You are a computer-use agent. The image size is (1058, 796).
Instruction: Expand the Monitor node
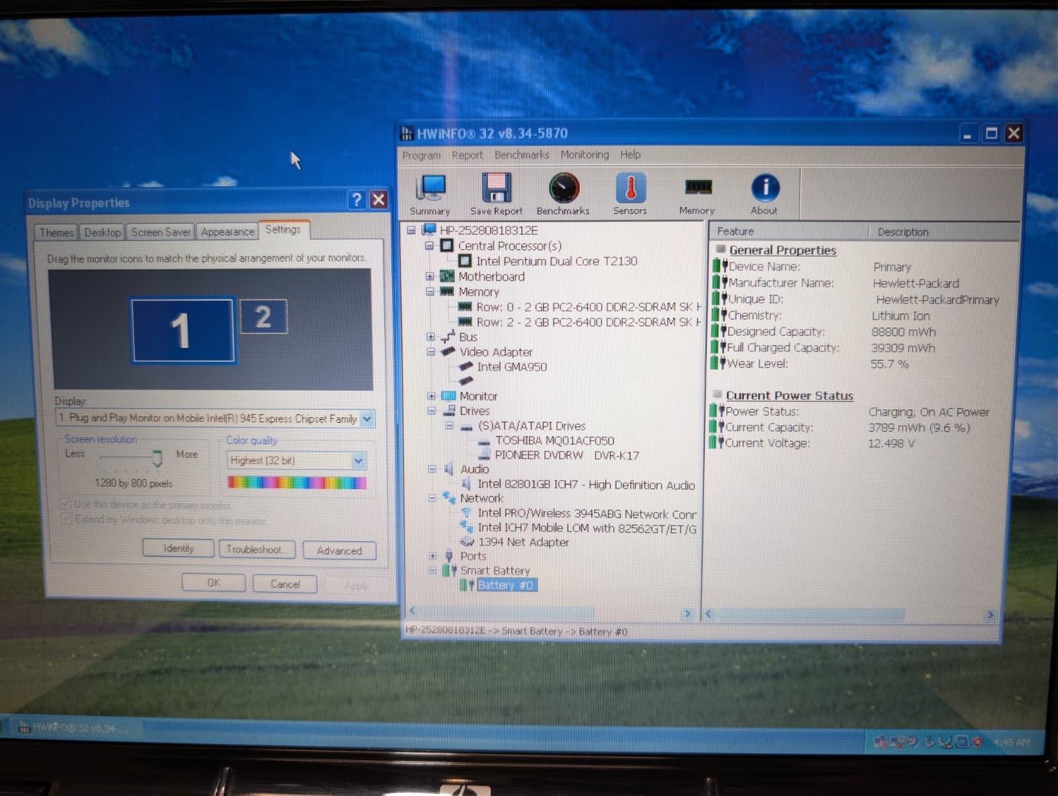tap(431, 396)
